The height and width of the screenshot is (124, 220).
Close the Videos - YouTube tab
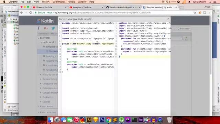[66, 8]
